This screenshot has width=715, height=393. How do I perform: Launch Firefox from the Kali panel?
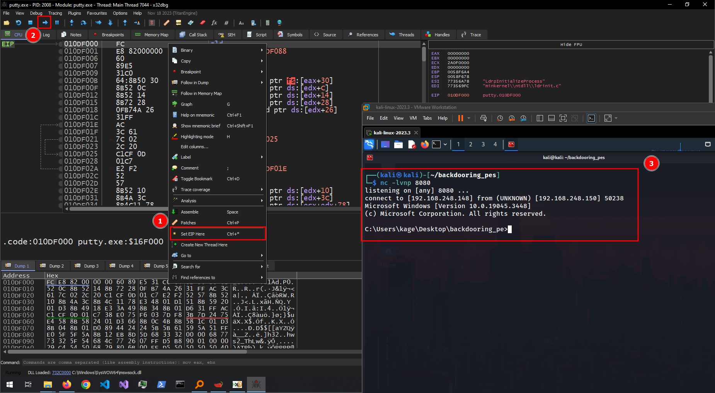425,144
